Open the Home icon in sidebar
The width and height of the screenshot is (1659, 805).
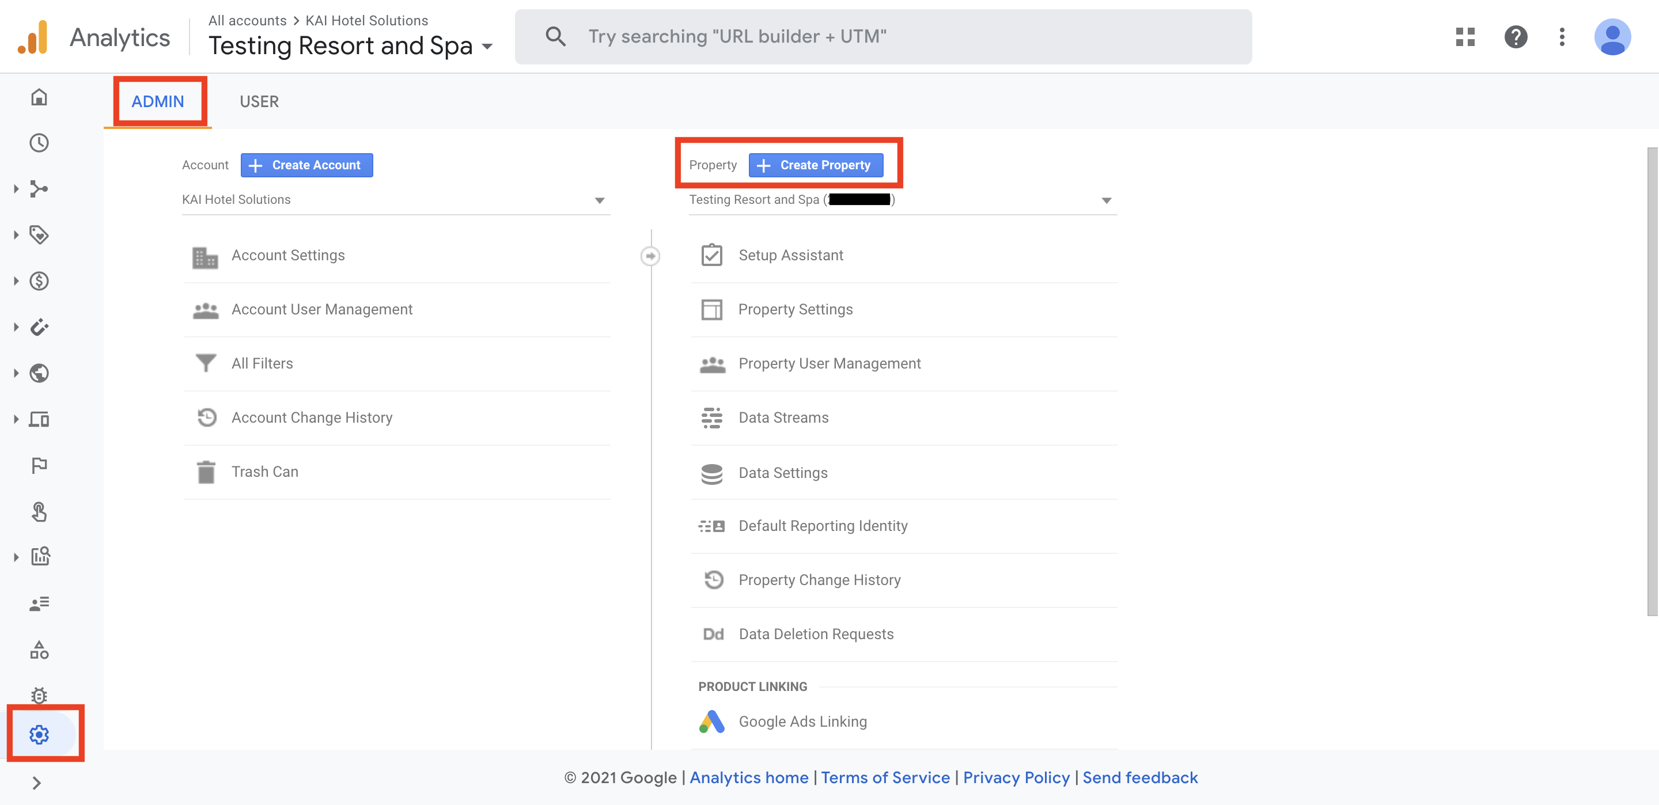pyautogui.click(x=39, y=97)
